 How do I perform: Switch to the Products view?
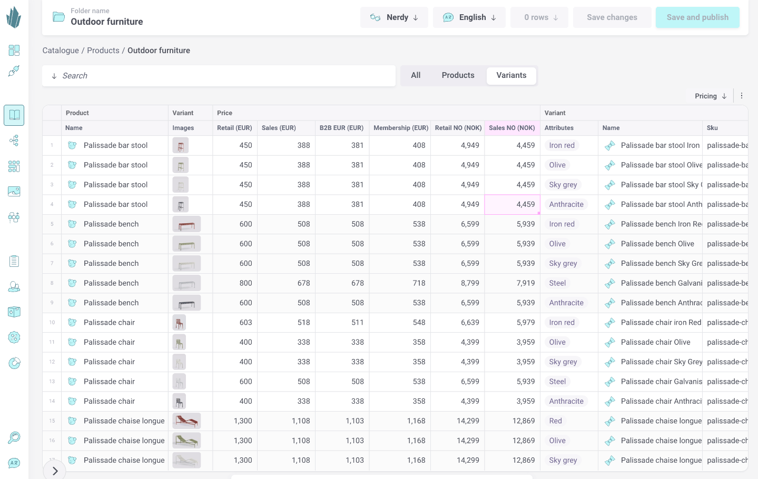(x=458, y=75)
